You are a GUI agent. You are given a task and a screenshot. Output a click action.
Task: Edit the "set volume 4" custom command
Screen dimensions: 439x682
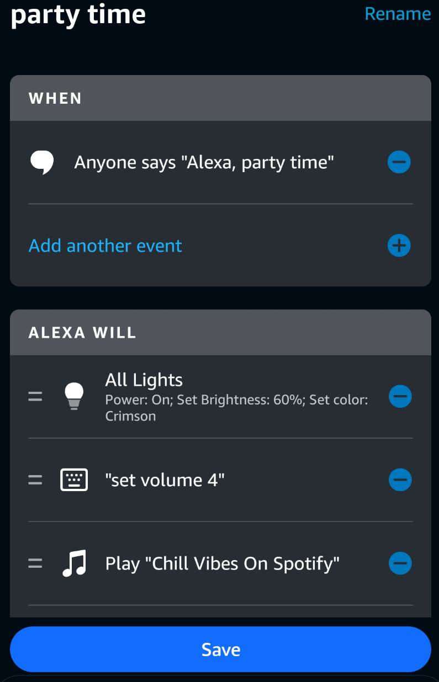165,480
